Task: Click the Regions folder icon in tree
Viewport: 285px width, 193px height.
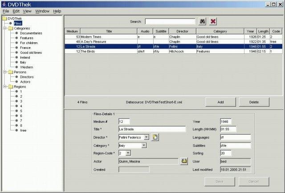Action: click(10, 87)
